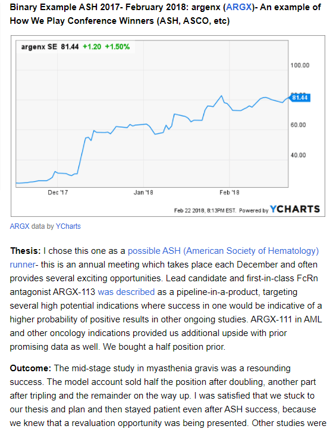Click the Feb '18 axis label

point(230,192)
